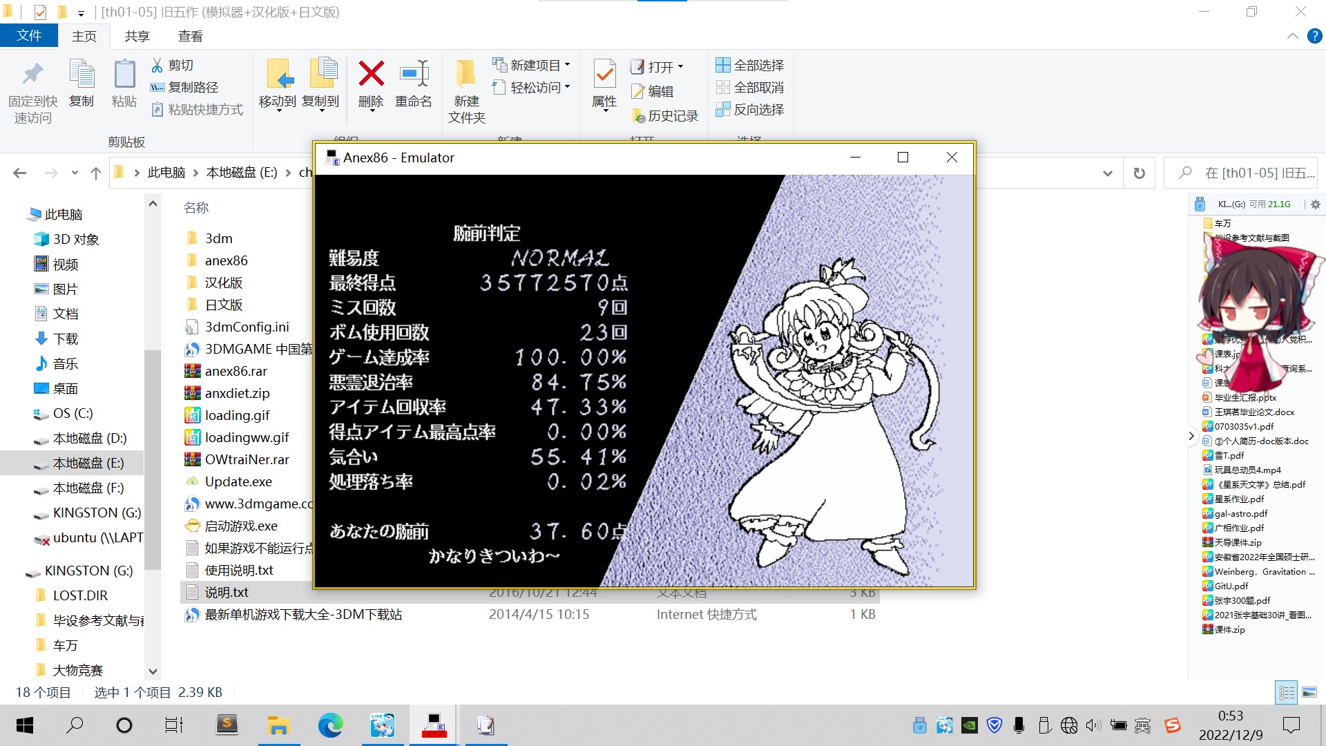Open the volume icon in the system tray

[x=1093, y=725]
